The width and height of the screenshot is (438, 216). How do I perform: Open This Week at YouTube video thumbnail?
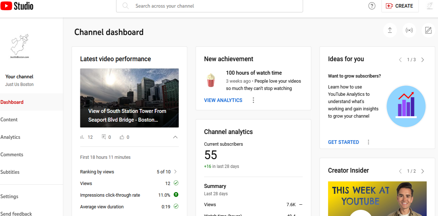(377, 199)
